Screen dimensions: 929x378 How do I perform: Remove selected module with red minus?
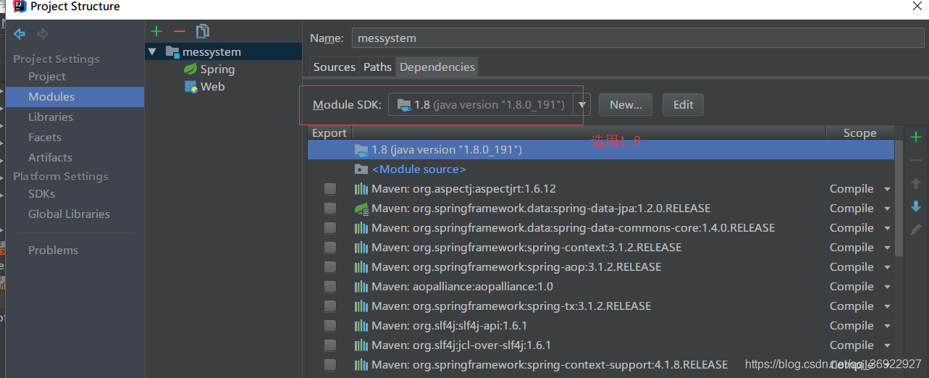180,31
